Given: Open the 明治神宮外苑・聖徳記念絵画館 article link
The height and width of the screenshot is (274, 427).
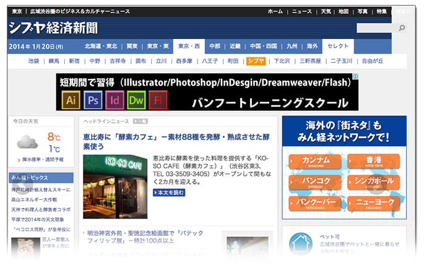Looking at the screenshot, I should tap(145, 237).
